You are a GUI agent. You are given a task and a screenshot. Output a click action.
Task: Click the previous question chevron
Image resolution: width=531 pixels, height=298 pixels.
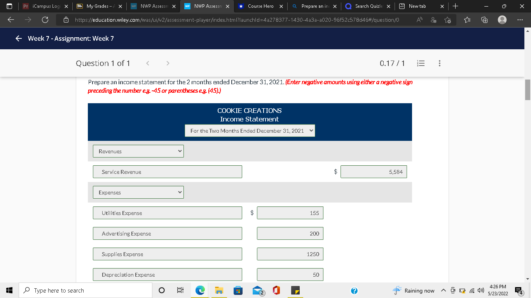point(147,63)
